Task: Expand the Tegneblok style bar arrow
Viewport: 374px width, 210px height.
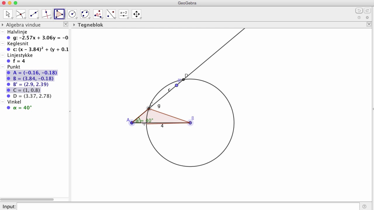Action: point(74,25)
